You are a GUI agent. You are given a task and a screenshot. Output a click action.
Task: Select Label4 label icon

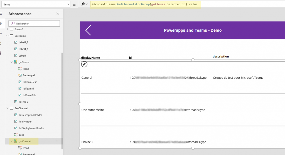pyautogui.click(x=16, y=55)
